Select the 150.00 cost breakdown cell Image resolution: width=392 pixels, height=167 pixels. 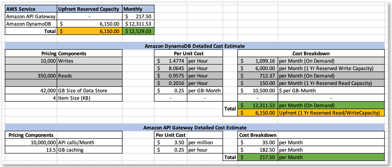[x=257, y=83]
